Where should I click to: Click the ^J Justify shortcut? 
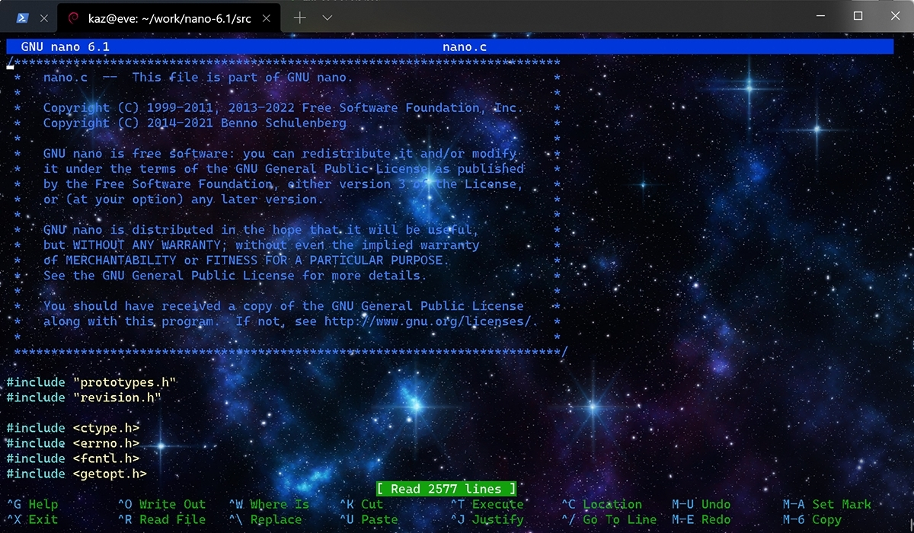[487, 519]
